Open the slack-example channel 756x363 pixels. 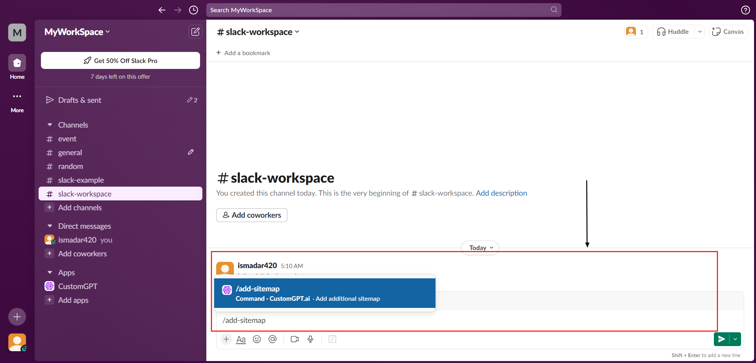pyautogui.click(x=120, y=180)
